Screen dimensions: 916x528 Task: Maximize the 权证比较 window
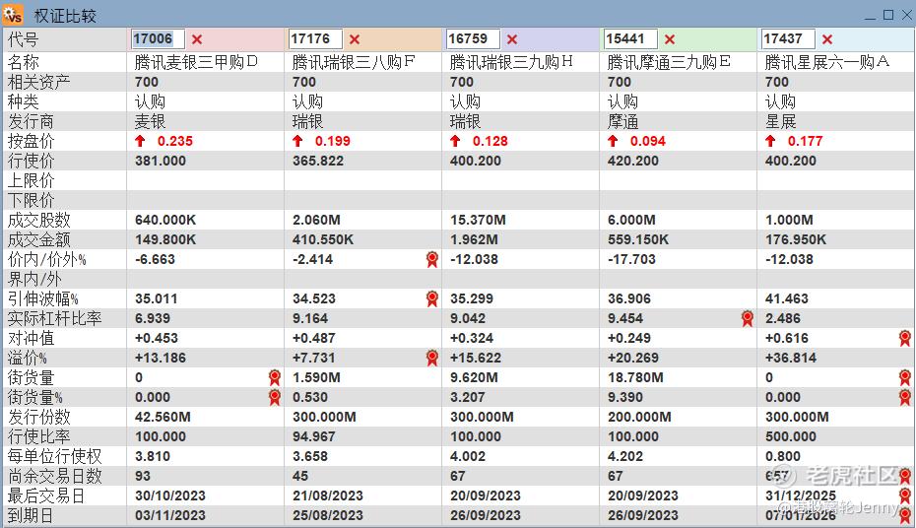(888, 15)
